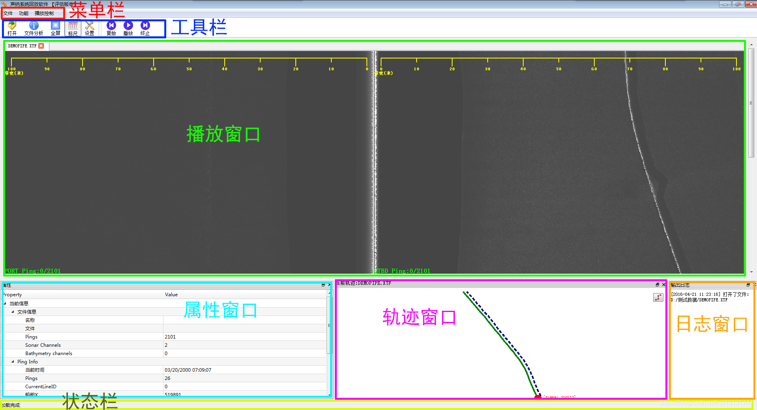Screen dimensions: 757x410
Task: Toggle 全屏 (fullscreen) mode
Action: (56, 28)
